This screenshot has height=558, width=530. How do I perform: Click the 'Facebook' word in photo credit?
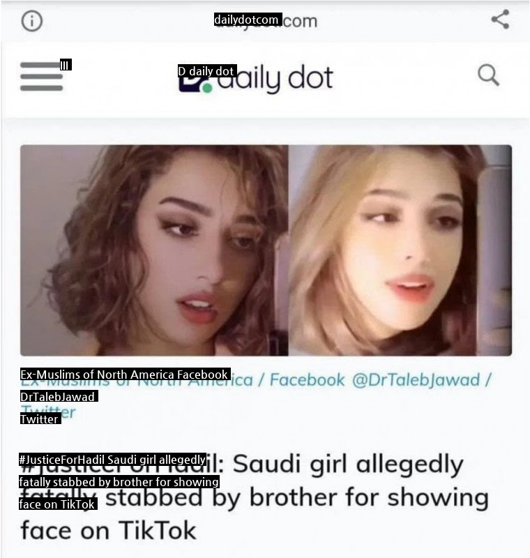[x=307, y=379]
